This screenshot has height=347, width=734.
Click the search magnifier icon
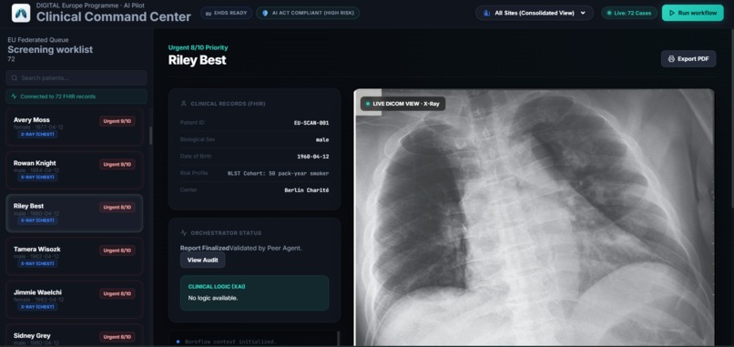coord(15,77)
